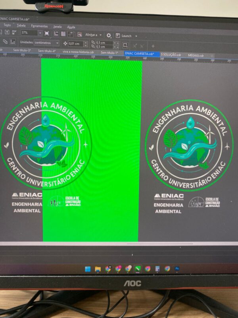Click the vertical duplicate distance 0,5 cm field
The height and width of the screenshot is (318, 238).
click(104, 47)
